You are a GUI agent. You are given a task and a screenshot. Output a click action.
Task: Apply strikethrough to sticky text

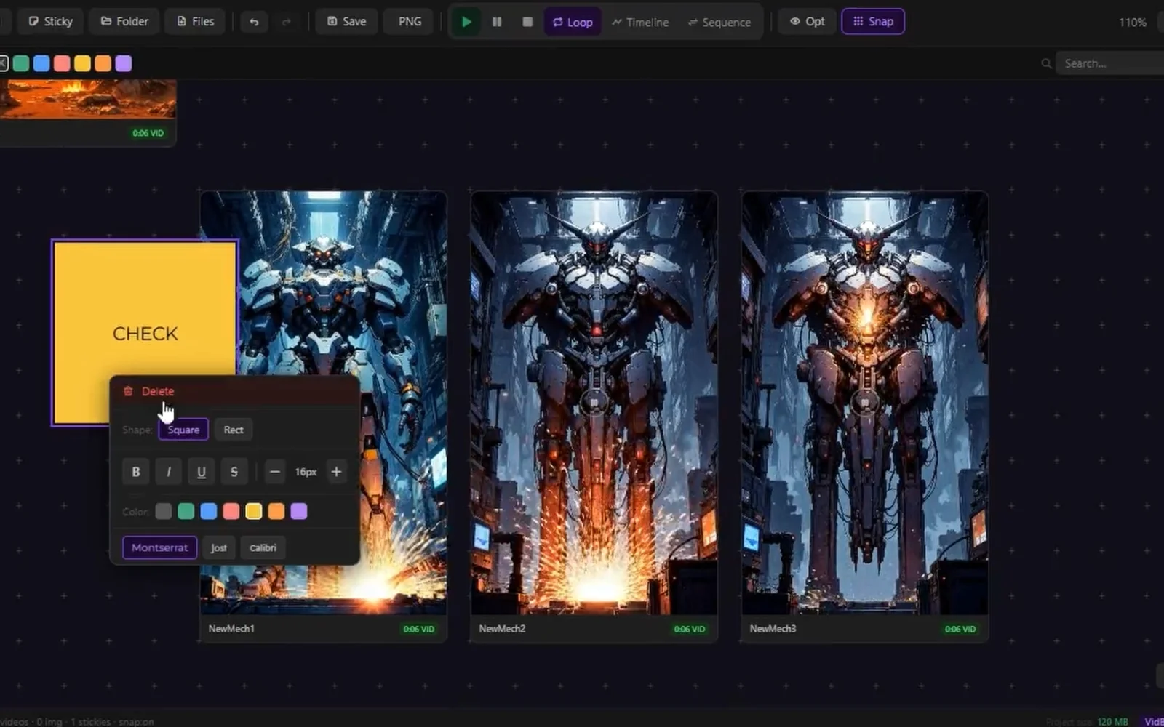click(x=234, y=472)
